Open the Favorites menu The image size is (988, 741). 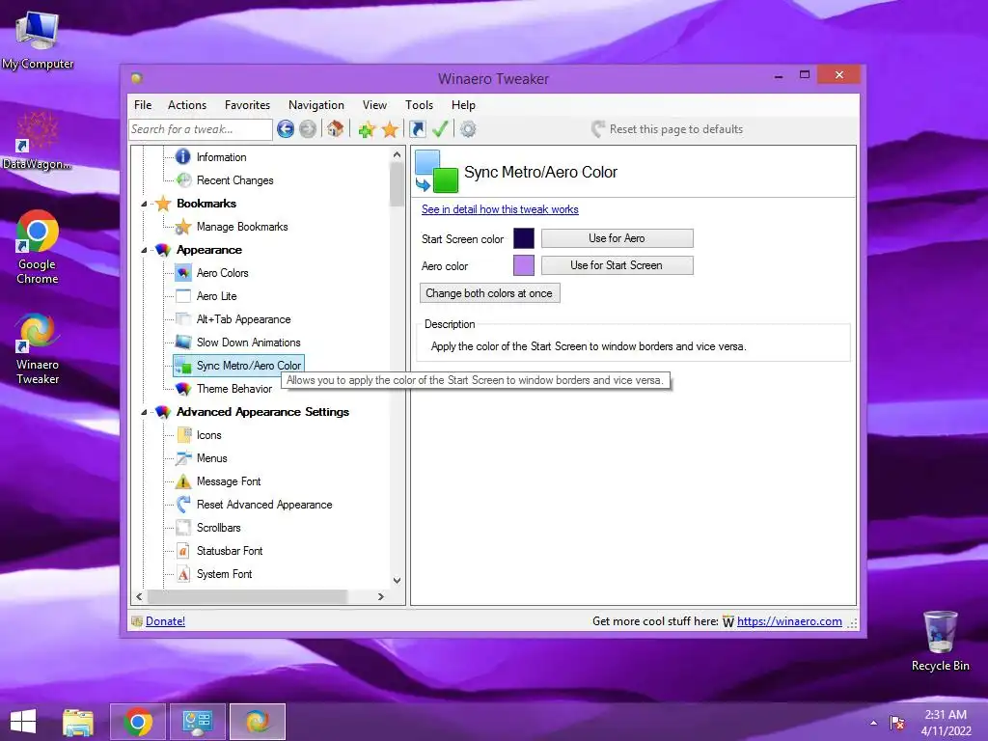point(247,105)
